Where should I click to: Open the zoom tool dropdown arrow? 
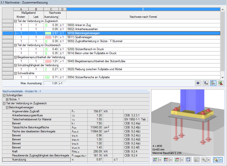point(209,160)
